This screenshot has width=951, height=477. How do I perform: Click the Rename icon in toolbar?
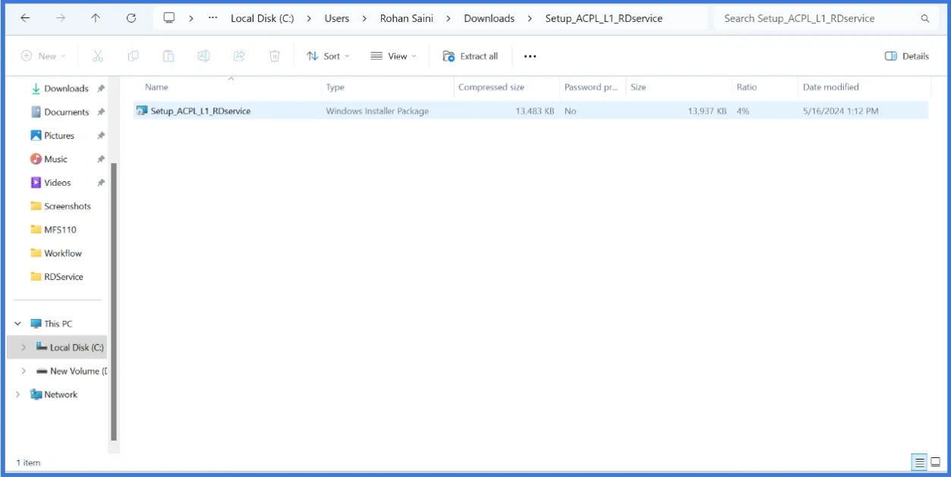point(203,56)
